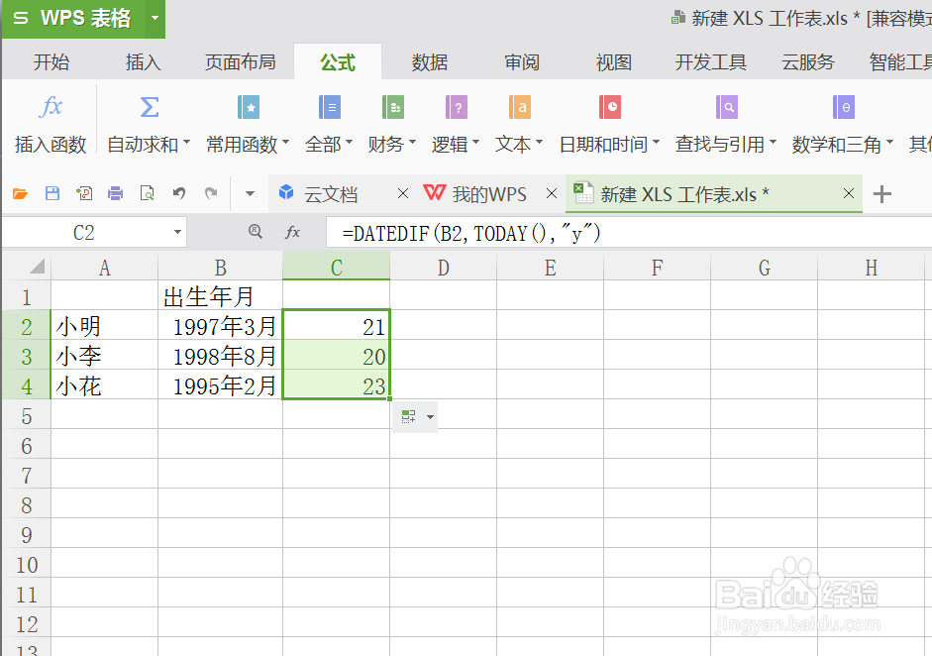Image resolution: width=932 pixels, height=656 pixels.
Task: Expand the 常用函数 dropdown
Action: click(x=286, y=142)
